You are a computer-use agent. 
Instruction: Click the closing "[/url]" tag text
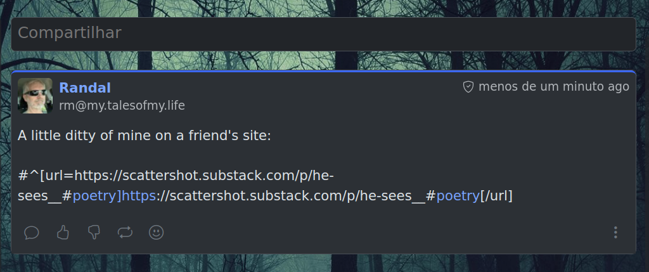tap(496, 196)
